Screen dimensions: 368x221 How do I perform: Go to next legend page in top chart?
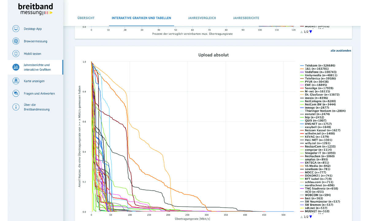[311, 32]
